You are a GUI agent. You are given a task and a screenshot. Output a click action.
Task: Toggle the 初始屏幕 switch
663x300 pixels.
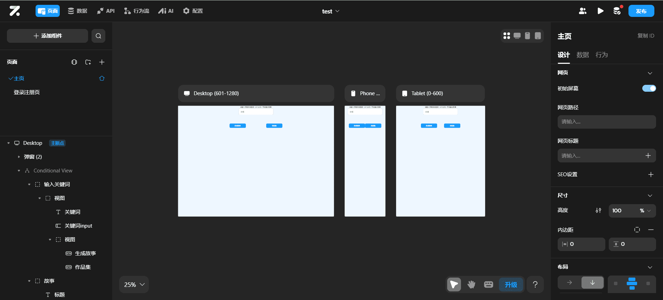pyautogui.click(x=649, y=89)
